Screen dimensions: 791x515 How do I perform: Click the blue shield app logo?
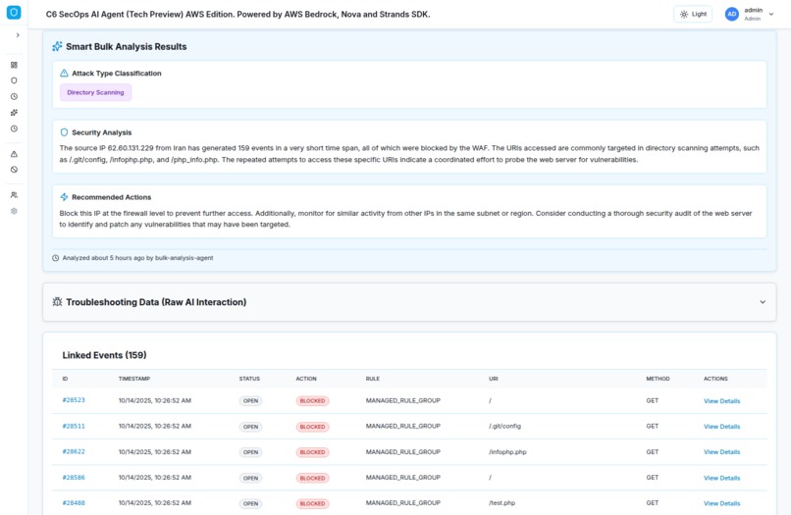pos(14,12)
